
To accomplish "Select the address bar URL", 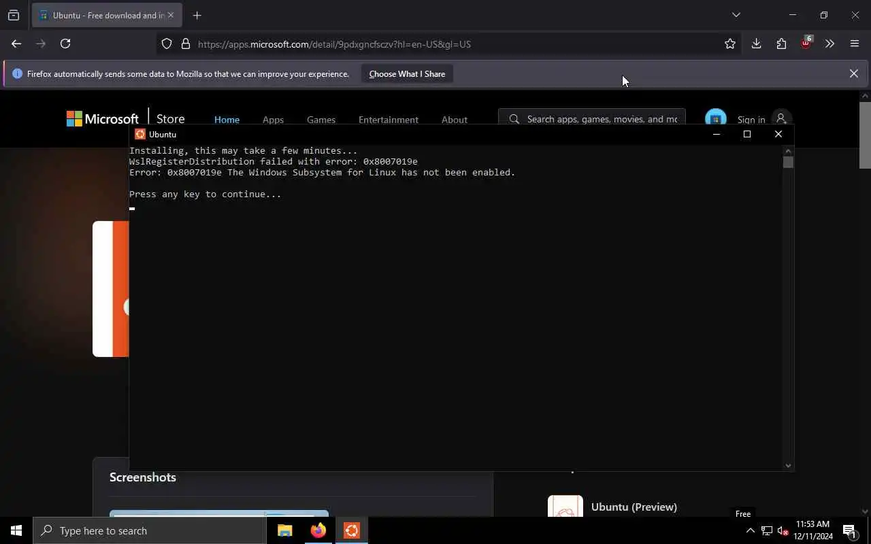I will click(x=334, y=44).
